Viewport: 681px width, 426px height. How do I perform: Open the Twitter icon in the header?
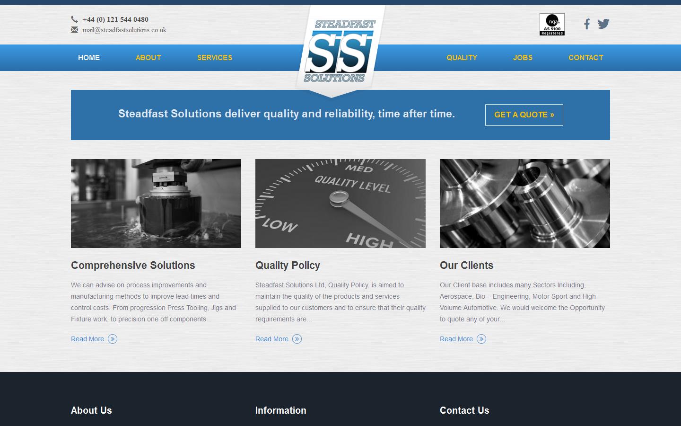[x=603, y=23]
